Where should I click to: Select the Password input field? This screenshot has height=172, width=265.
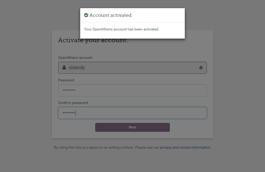132,90
